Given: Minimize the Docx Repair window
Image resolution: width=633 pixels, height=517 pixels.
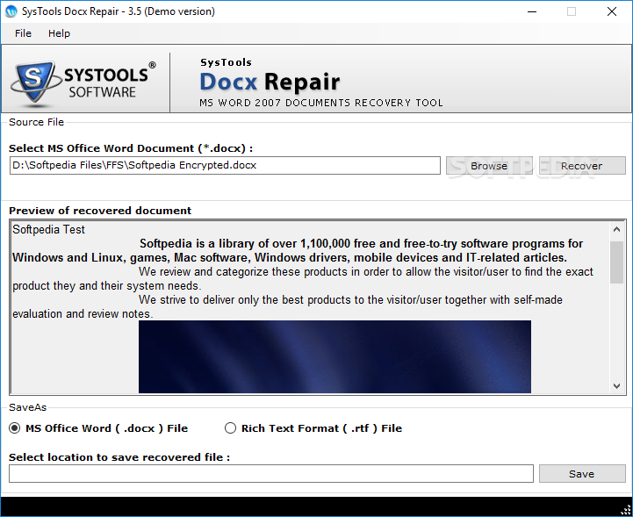Looking at the screenshot, I should pos(532,11).
